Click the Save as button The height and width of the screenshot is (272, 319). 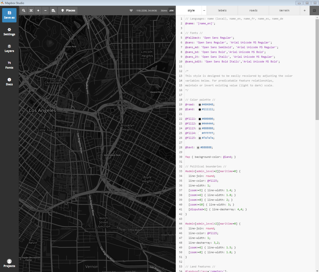tap(9, 15)
